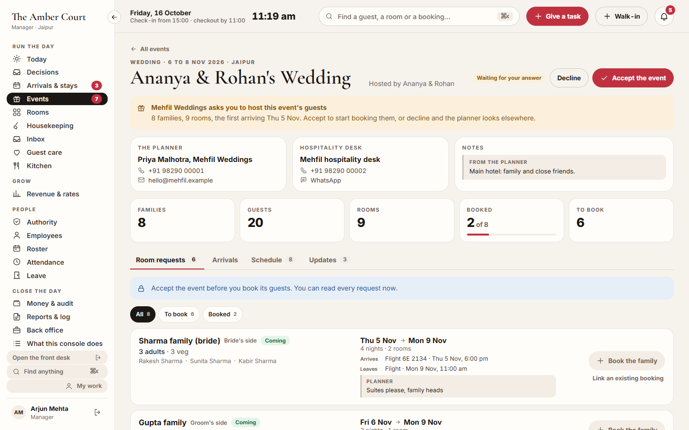Go to Decisions in the sidebar

tap(57, 72)
